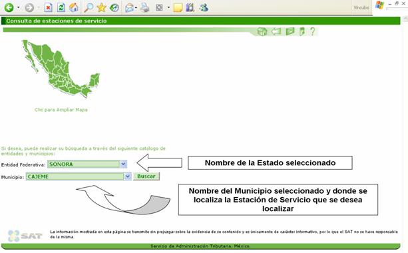Click the green house home icon

[x=262, y=31]
